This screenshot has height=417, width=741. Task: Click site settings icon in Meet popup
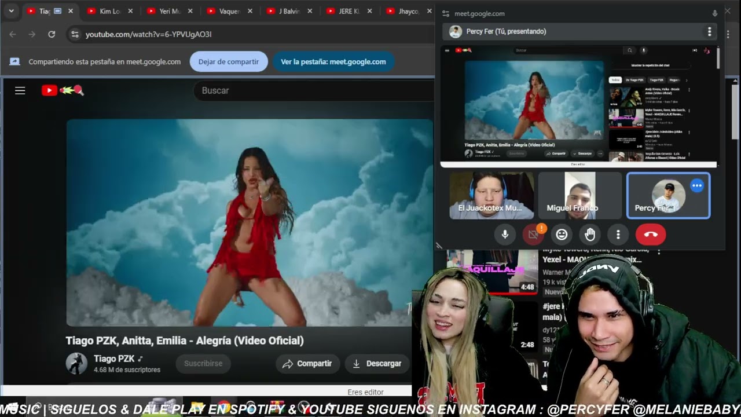(x=445, y=13)
